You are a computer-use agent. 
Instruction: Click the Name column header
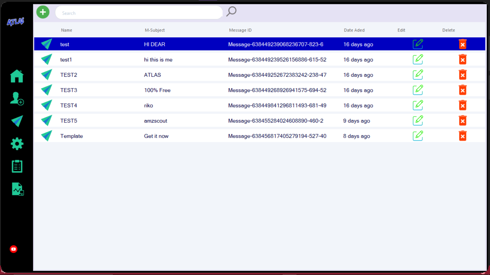[x=66, y=30]
